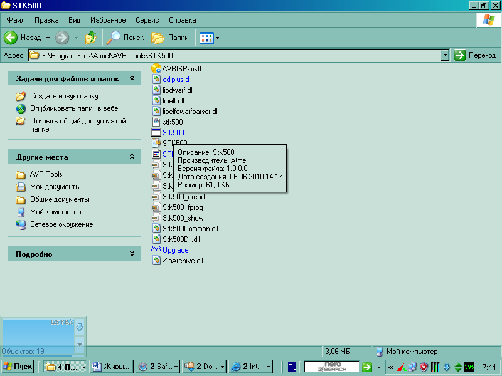
Task: Open the Избранное menu
Action: coord(108,20)
